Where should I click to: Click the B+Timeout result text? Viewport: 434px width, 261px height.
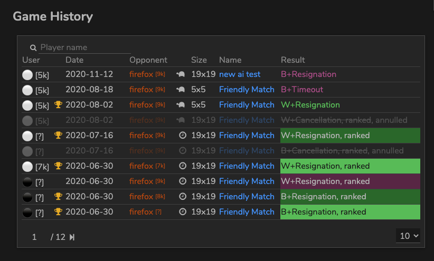pyautogui.click(x=302, y=90)
